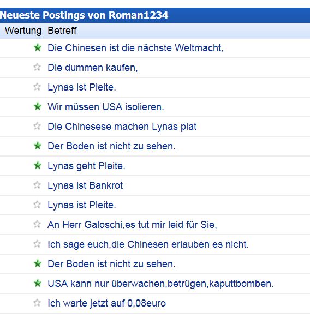Open 'Die Chinesese machen Lynas plat' link
This screenshot has height=318, width=310.
[122, 127]
